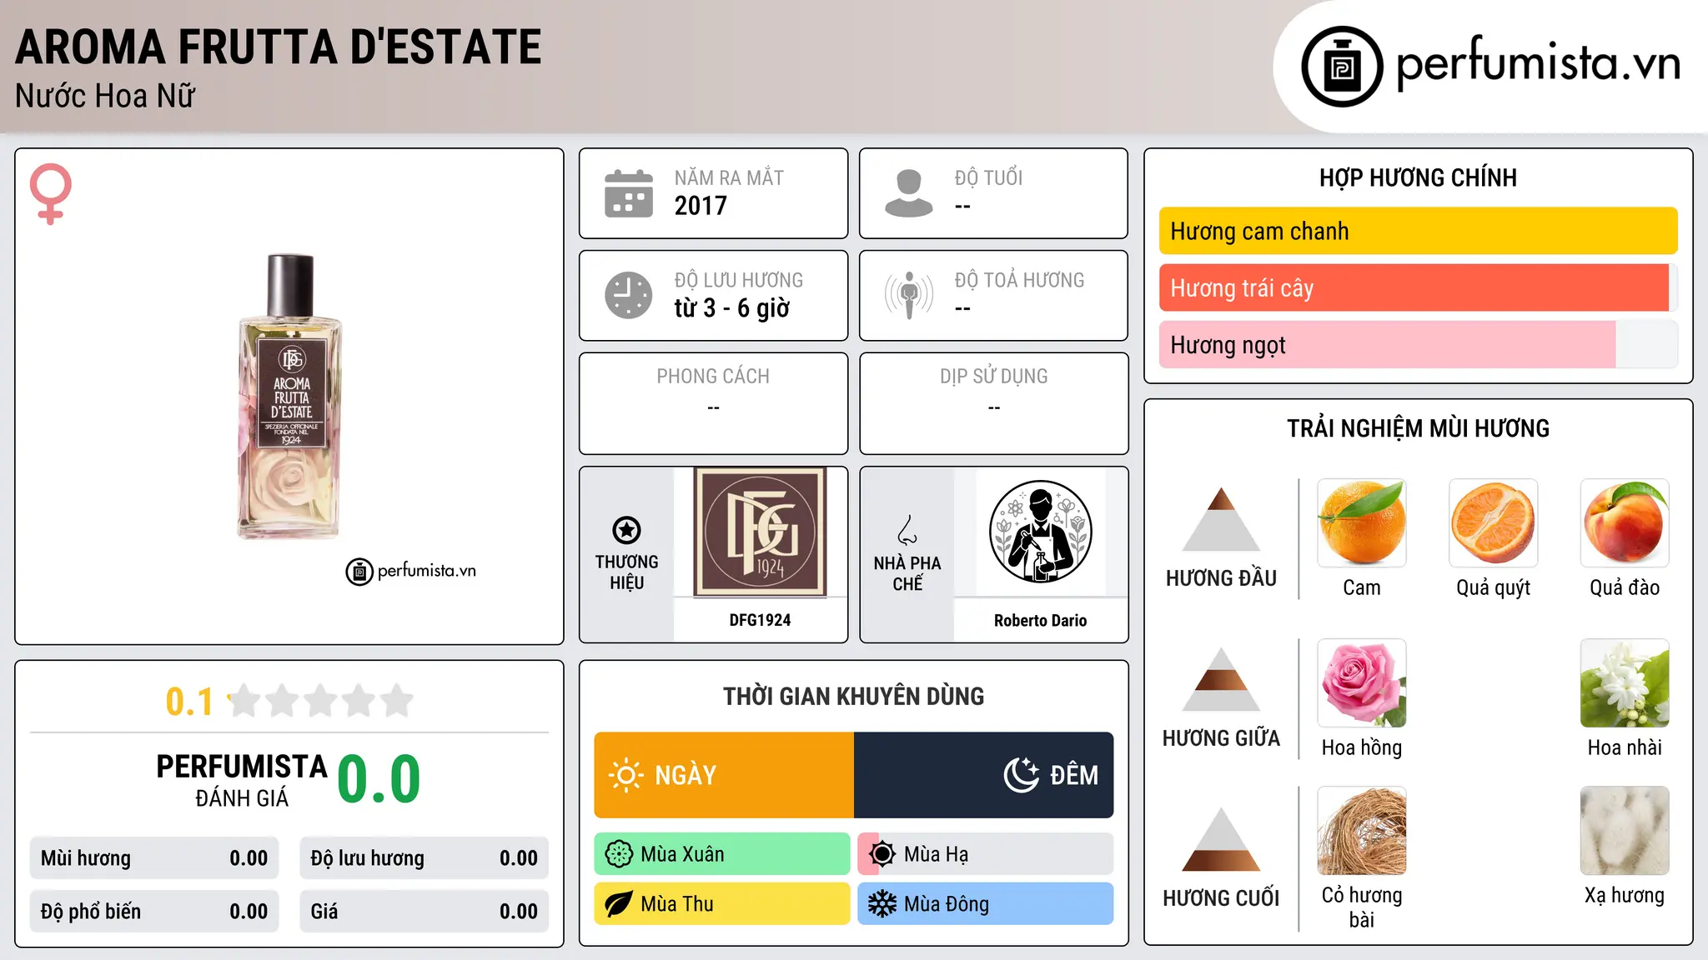Click the DFG1924 brand name
Screen dimensions: 1708x960
tap(761, 620)
